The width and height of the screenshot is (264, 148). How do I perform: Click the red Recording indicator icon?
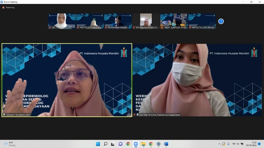point(3,8)
